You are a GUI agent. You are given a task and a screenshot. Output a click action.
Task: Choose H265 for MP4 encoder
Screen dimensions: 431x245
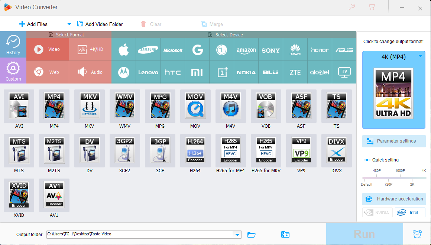(x=231, y=150)
